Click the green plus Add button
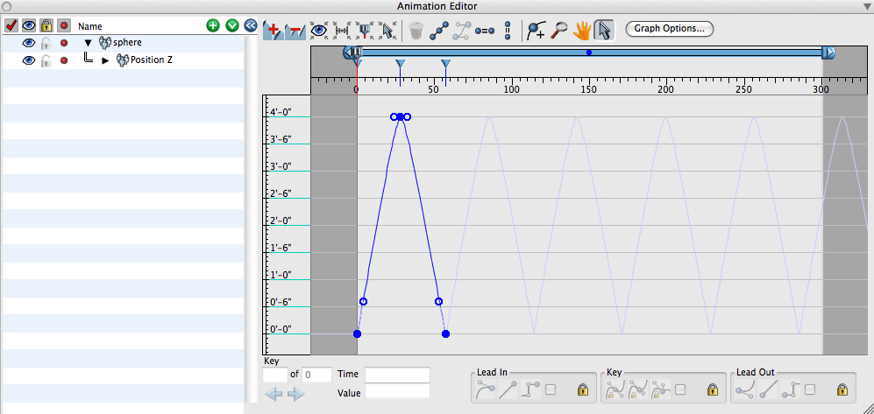This screenshot has height=414, width=874. [213, 25]
